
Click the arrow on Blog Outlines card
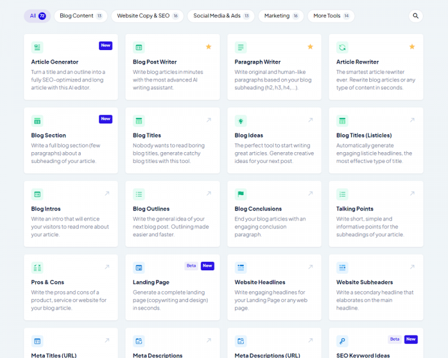coord(209,193)
